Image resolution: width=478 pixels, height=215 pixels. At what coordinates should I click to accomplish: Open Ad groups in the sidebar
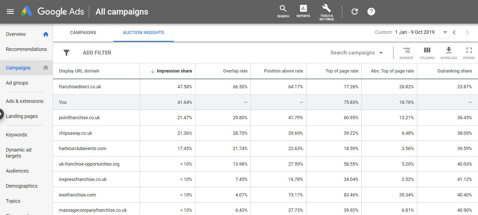(x=17, y=83)
